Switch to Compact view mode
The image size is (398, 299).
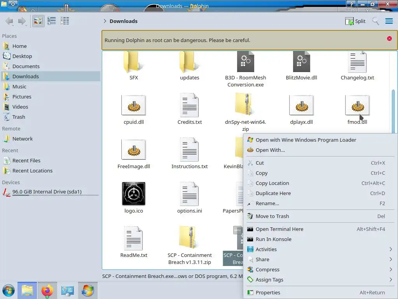52,21
